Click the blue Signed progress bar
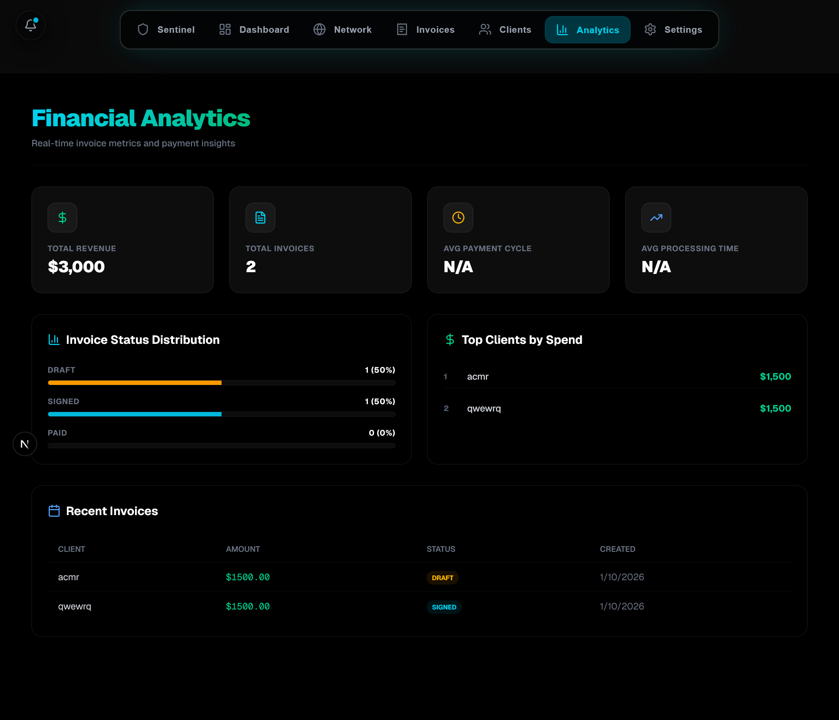The height and width of the screenshot is (720, 839). click(135, 414)
